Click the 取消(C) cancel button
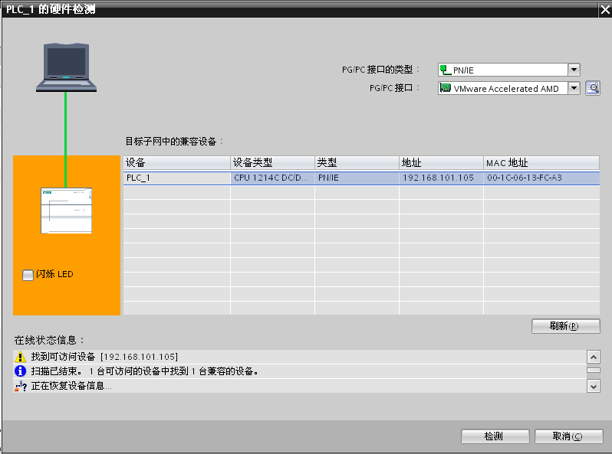Viewport: 612px width, 454px height. tap(568, 436)
